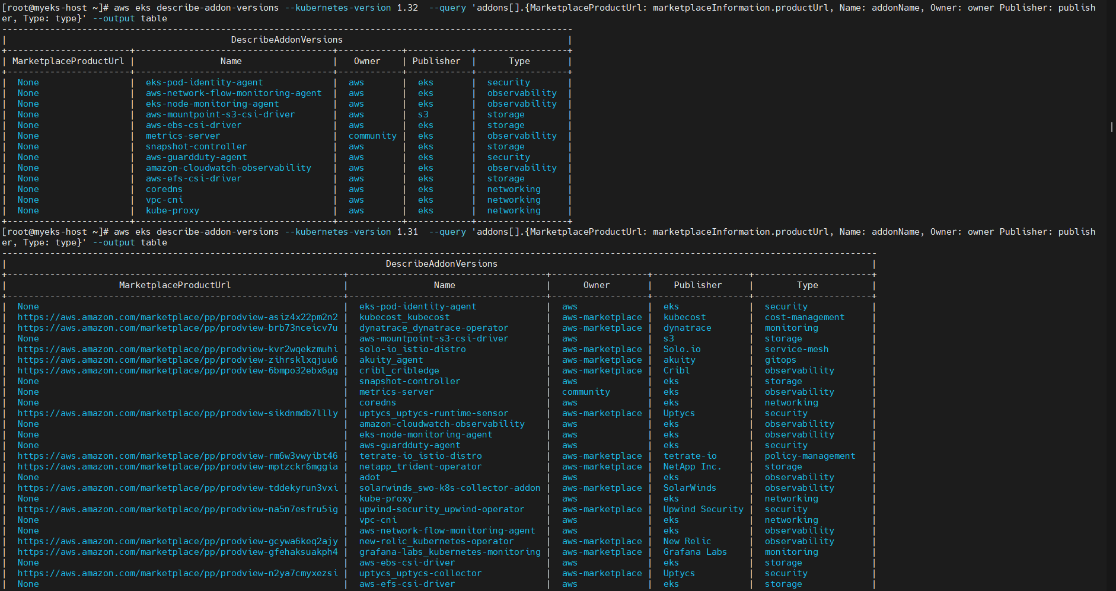
Task: Open the marketplace URL in the cribl_cribledge row
Action: [177, 370]
